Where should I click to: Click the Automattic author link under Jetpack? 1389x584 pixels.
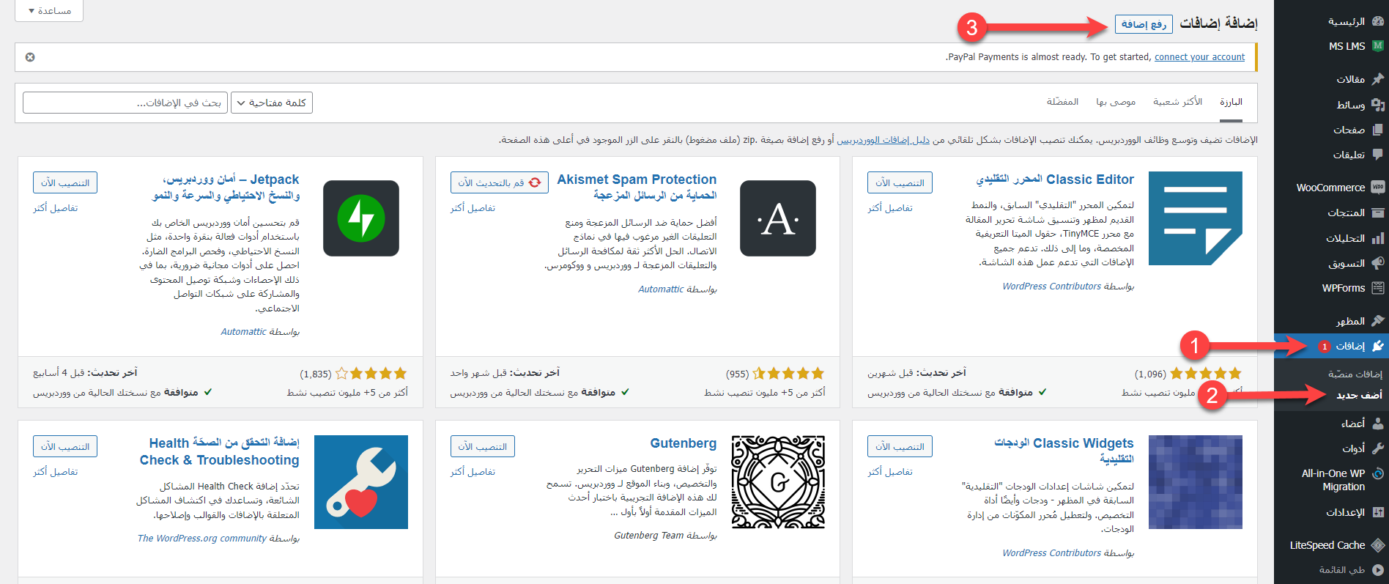[243, 332]
